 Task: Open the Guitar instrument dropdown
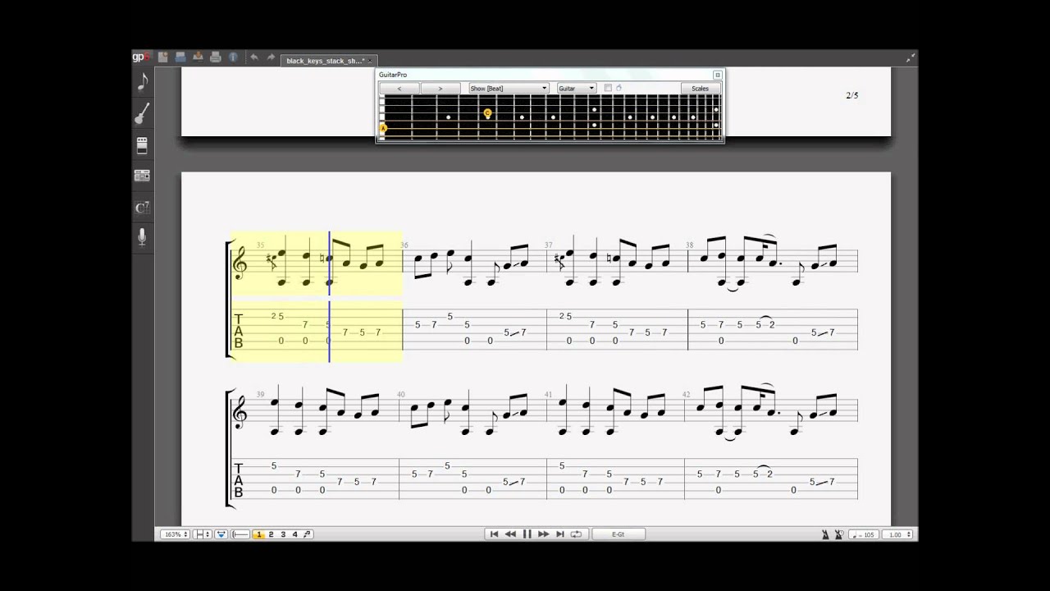[x=577, y=88]
